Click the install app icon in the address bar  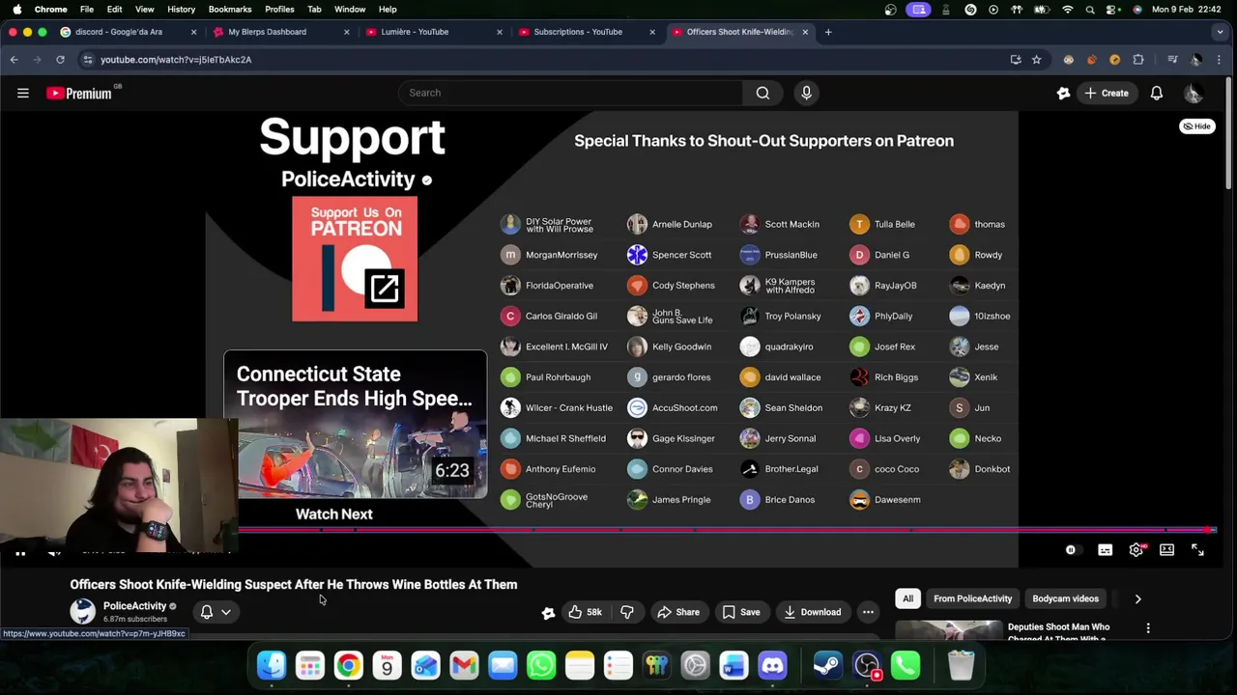click(x=1016, y=60)
